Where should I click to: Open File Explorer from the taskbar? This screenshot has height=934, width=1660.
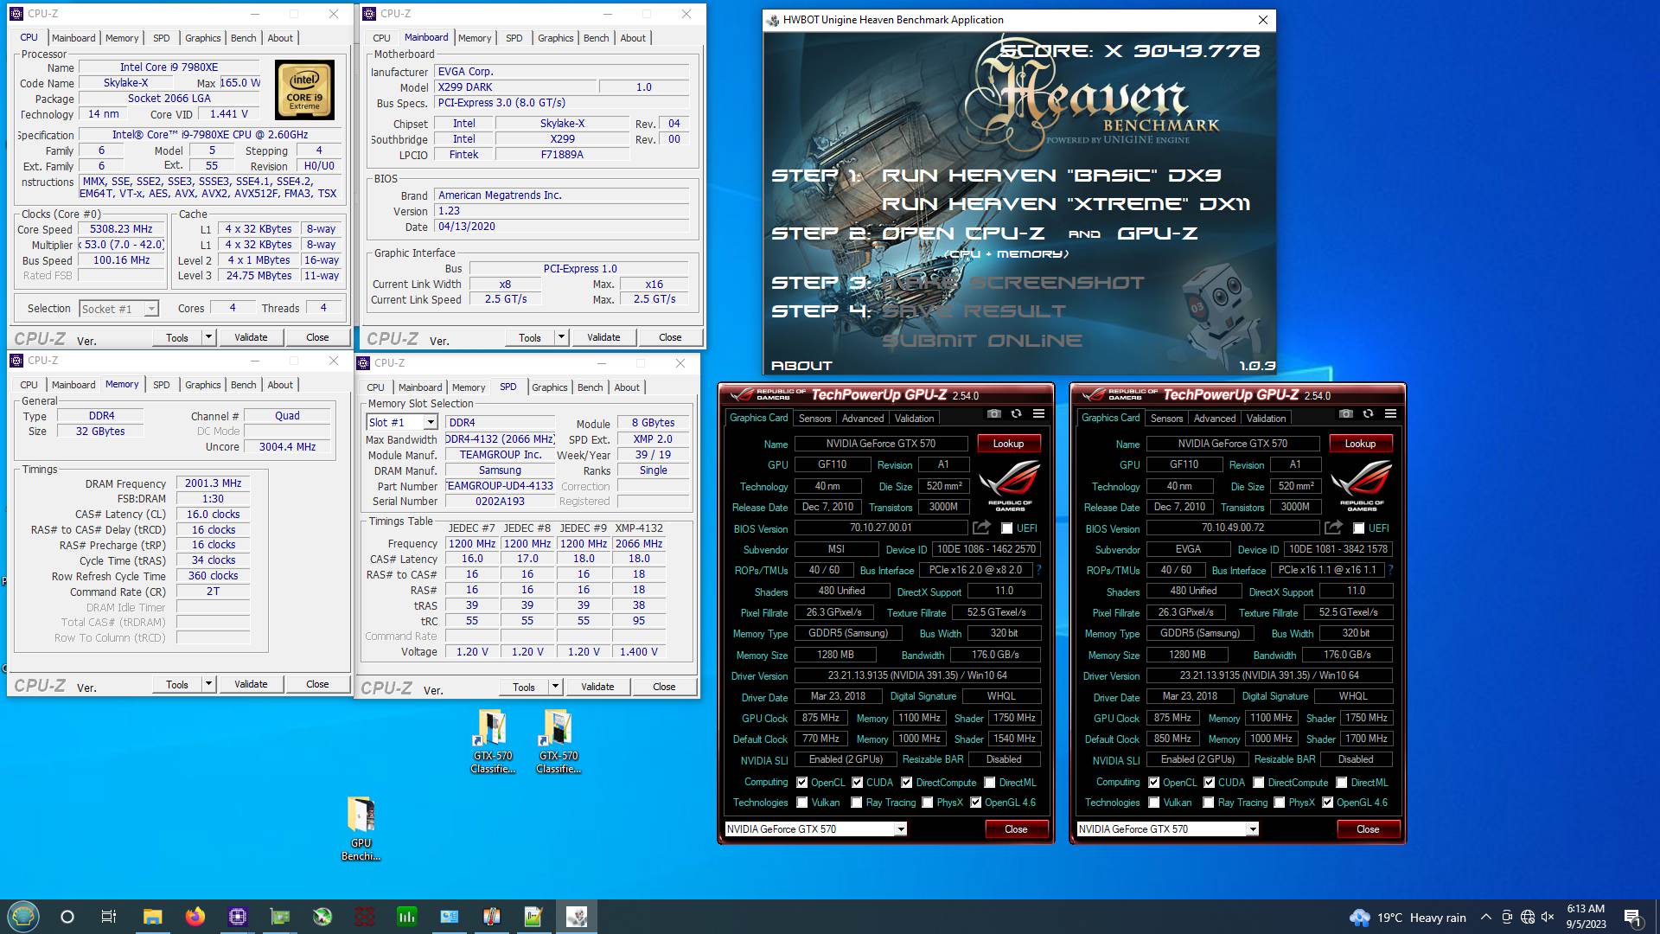click(152, 917)
